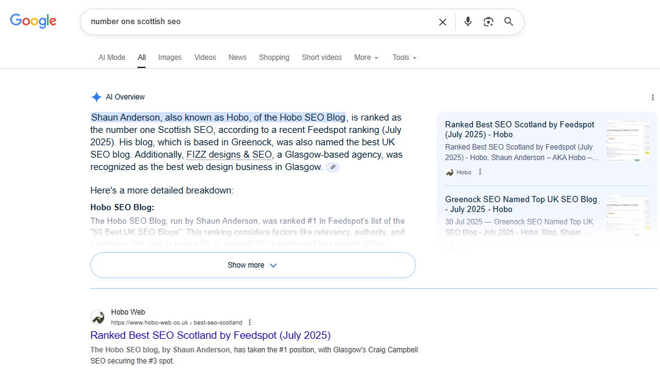The image size is (660, 374).
Task: Click the FIZZ designs & SEO link
Action: pos(230,155)
